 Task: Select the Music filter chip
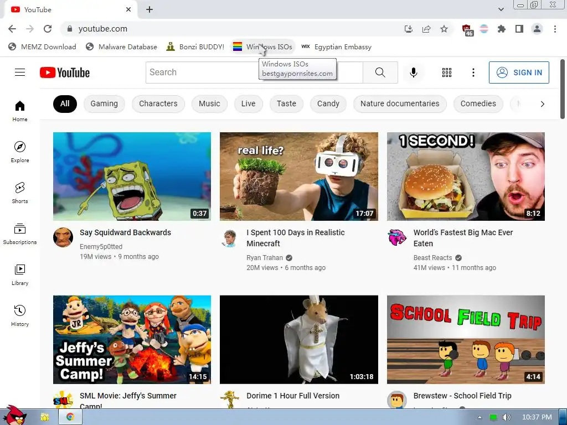(x=209, y=103)
